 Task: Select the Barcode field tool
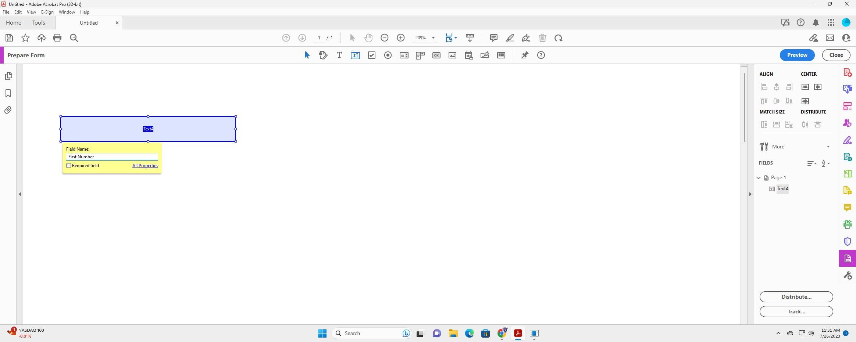point(501,55)
